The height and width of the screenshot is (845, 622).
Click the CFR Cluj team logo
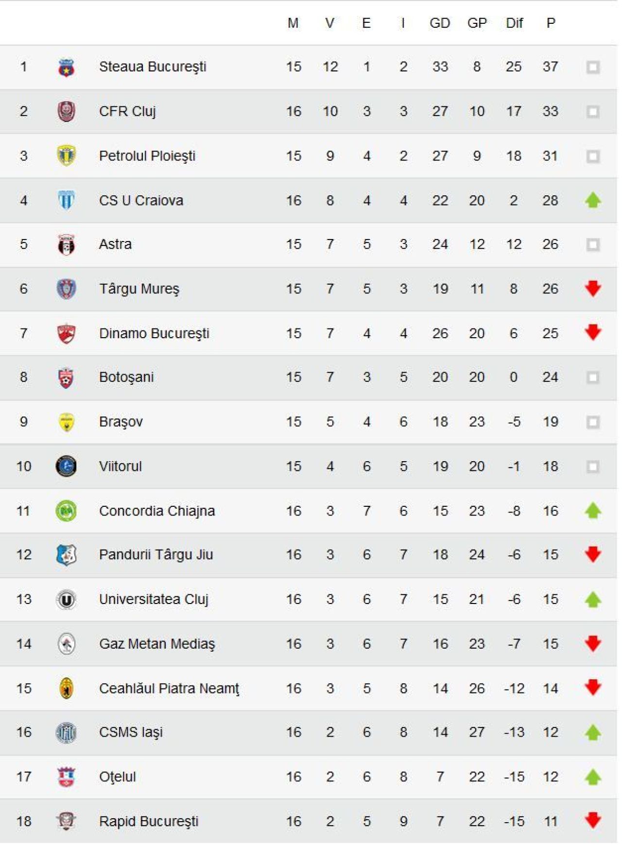(x=66, y=112)
